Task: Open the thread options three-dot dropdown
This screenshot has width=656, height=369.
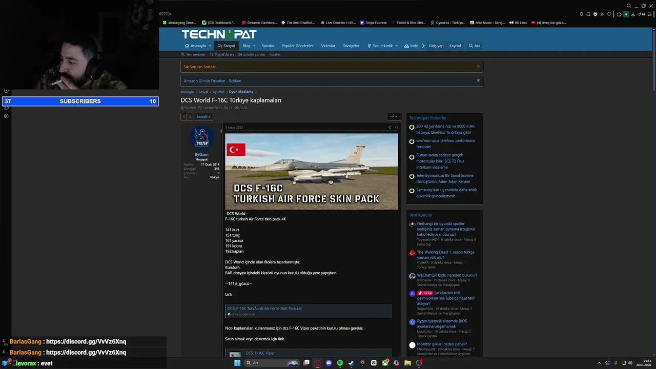Action: [393, 116]
